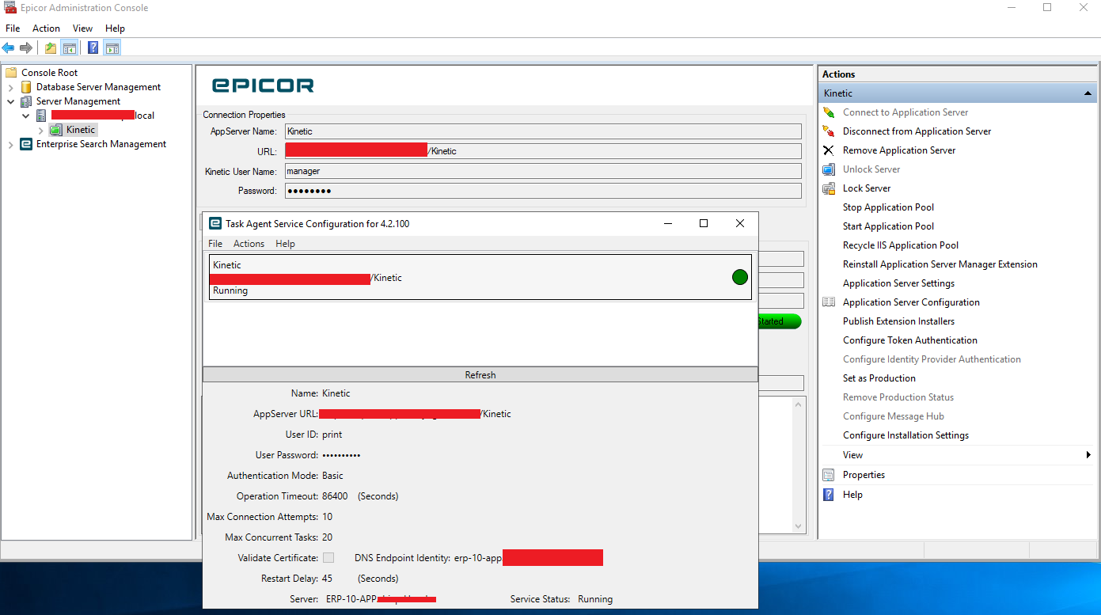Open the console Action menu
Viewport: 1101px width, 615px height.
coord(46,28)
